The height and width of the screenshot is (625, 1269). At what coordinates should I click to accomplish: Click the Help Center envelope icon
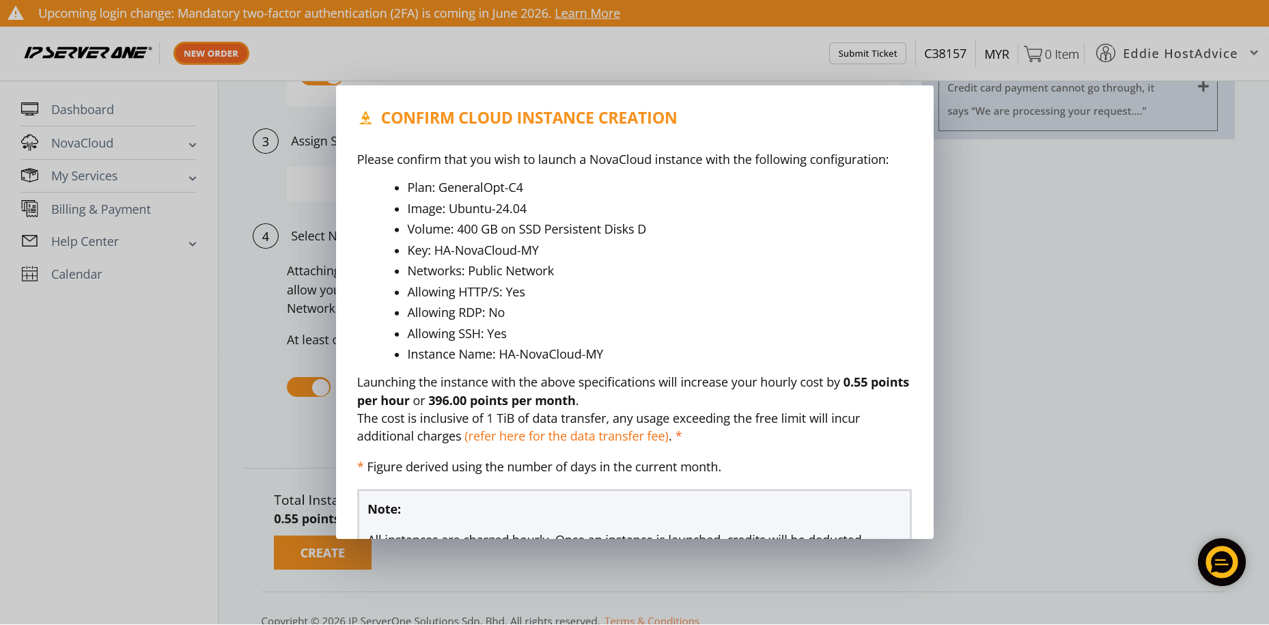(x=29, y=241)
